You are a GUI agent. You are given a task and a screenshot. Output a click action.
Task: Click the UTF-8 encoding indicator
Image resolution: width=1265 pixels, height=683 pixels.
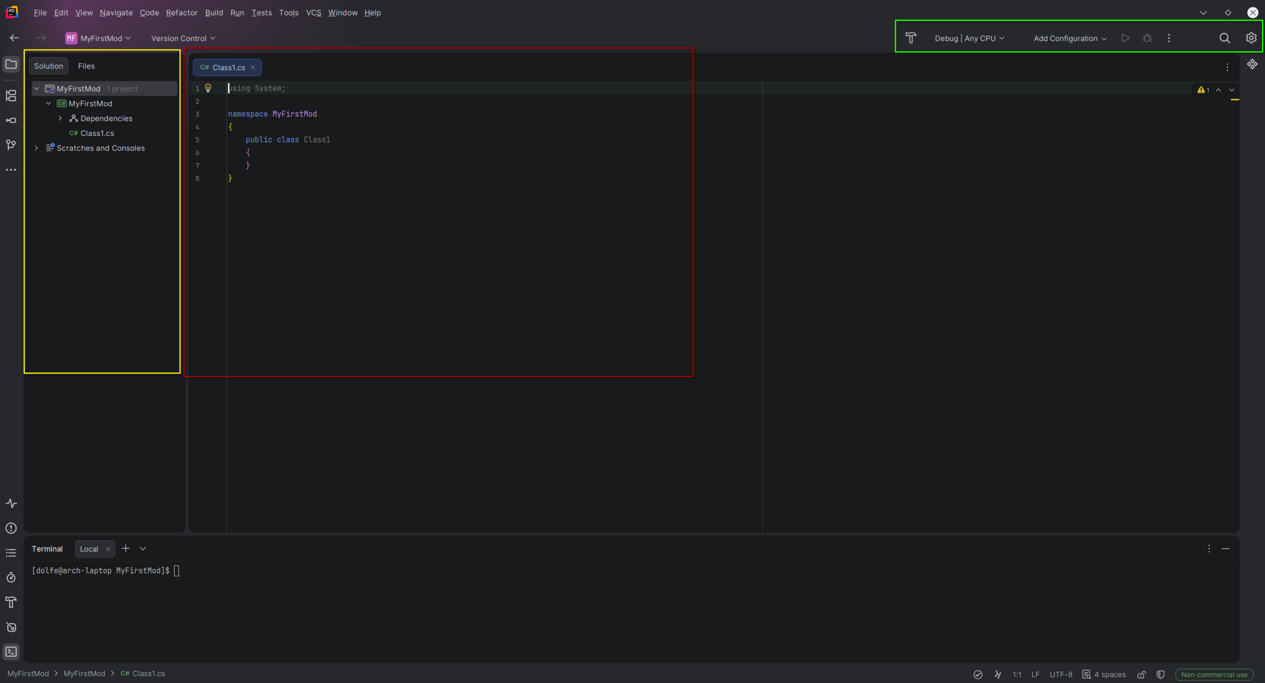point(1061,675)
